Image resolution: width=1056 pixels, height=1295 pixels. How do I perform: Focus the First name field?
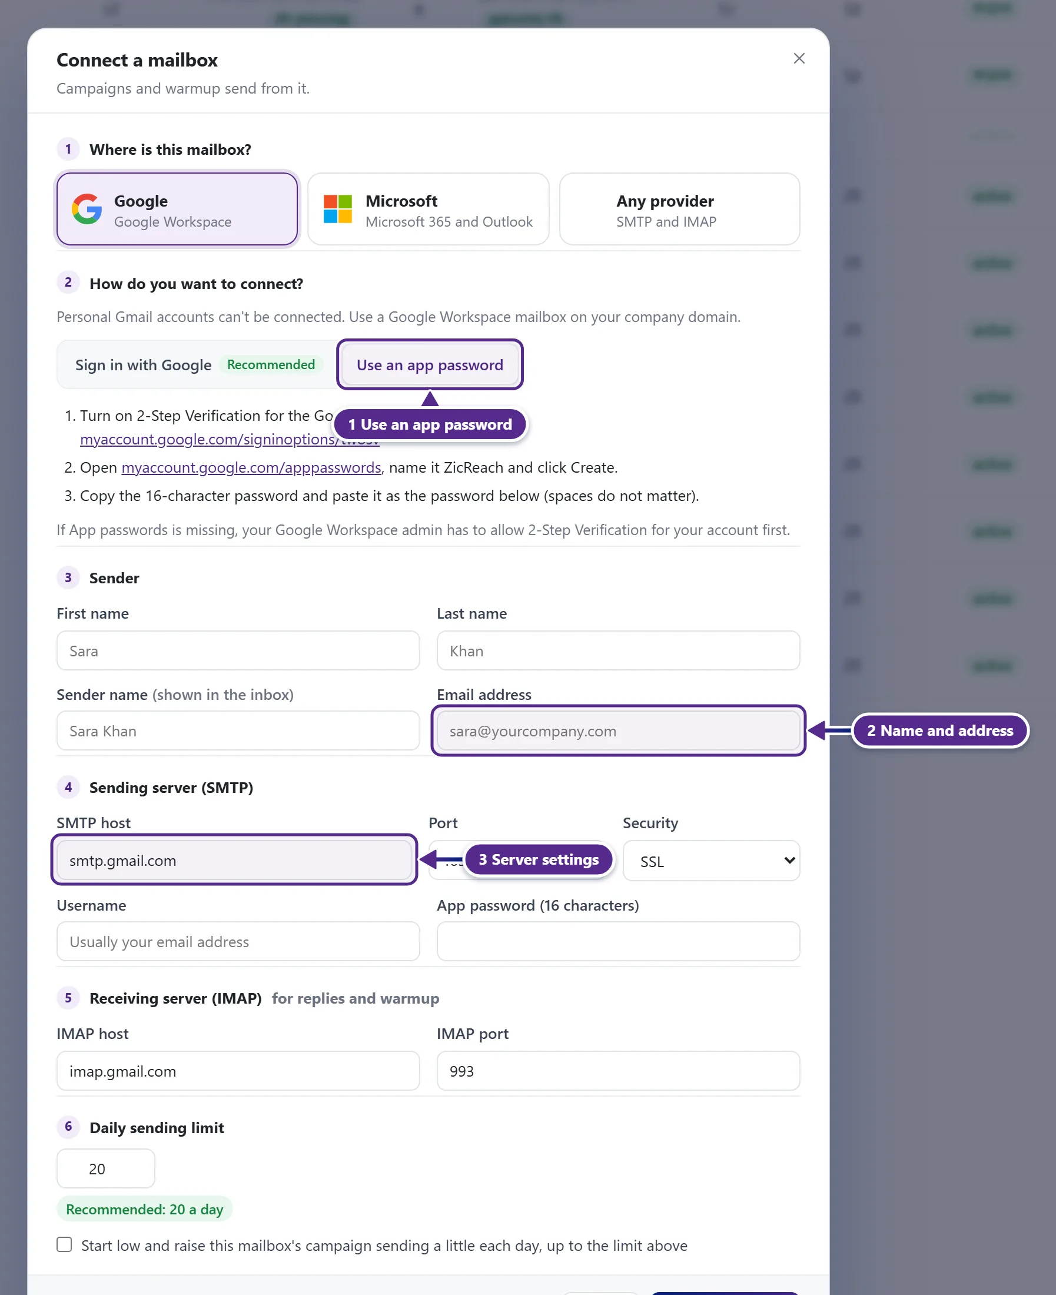pyautogui.click(x=238, y=651)
